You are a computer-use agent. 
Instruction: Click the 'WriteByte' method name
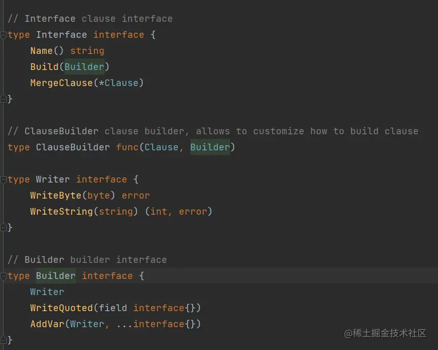pos(56,195)
